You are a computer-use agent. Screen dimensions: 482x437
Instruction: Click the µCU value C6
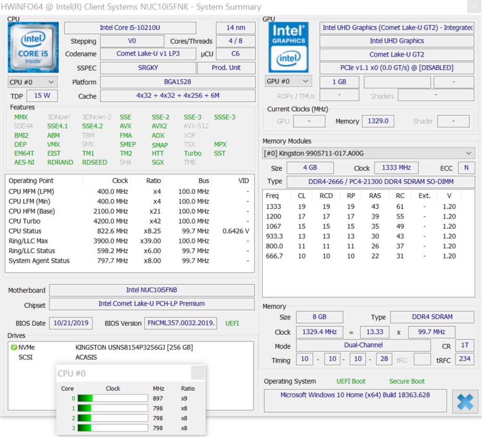[236, 54]
